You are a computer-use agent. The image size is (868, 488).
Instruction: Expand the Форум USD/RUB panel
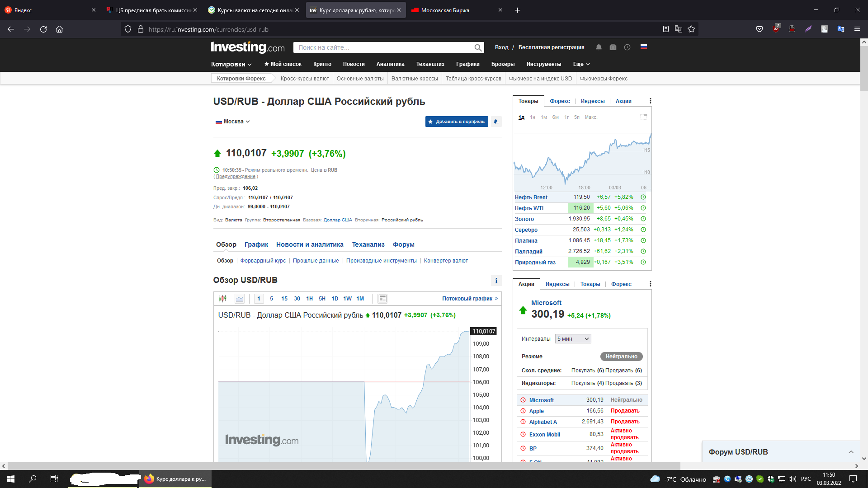781,452
